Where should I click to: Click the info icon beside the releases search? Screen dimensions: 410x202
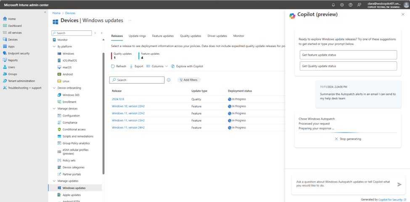coord(169,80)
